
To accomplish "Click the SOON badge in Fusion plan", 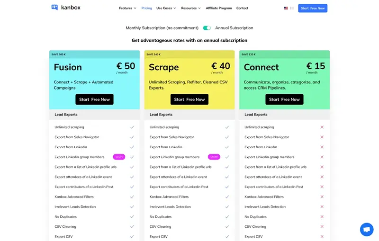I will pyautogui.click(x=119, y=157).
